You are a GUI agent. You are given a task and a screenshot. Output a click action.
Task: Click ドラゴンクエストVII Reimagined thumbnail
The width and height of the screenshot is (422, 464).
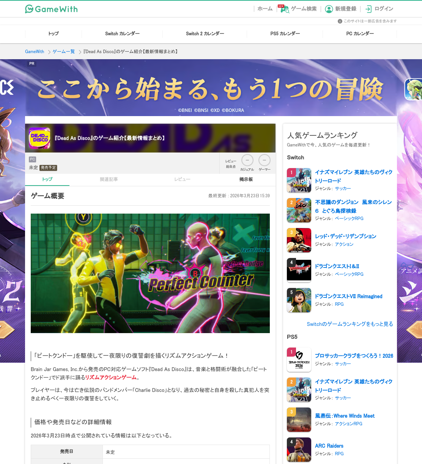click(299, 300)
